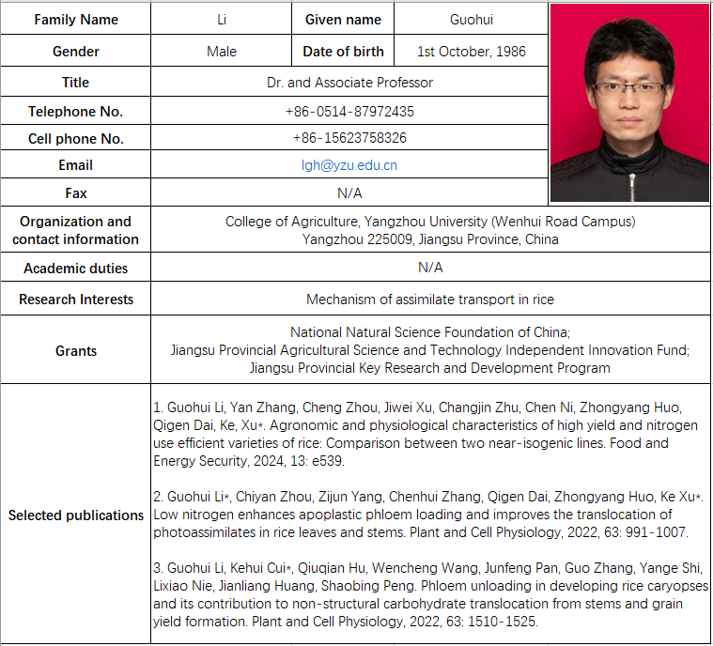
Task: Click the Given name label cell
Action: [343, 20]
